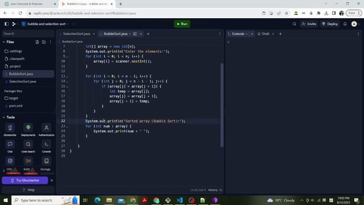Check the RAM usage bar
This screenshot has width=364, height=205.
30,173
